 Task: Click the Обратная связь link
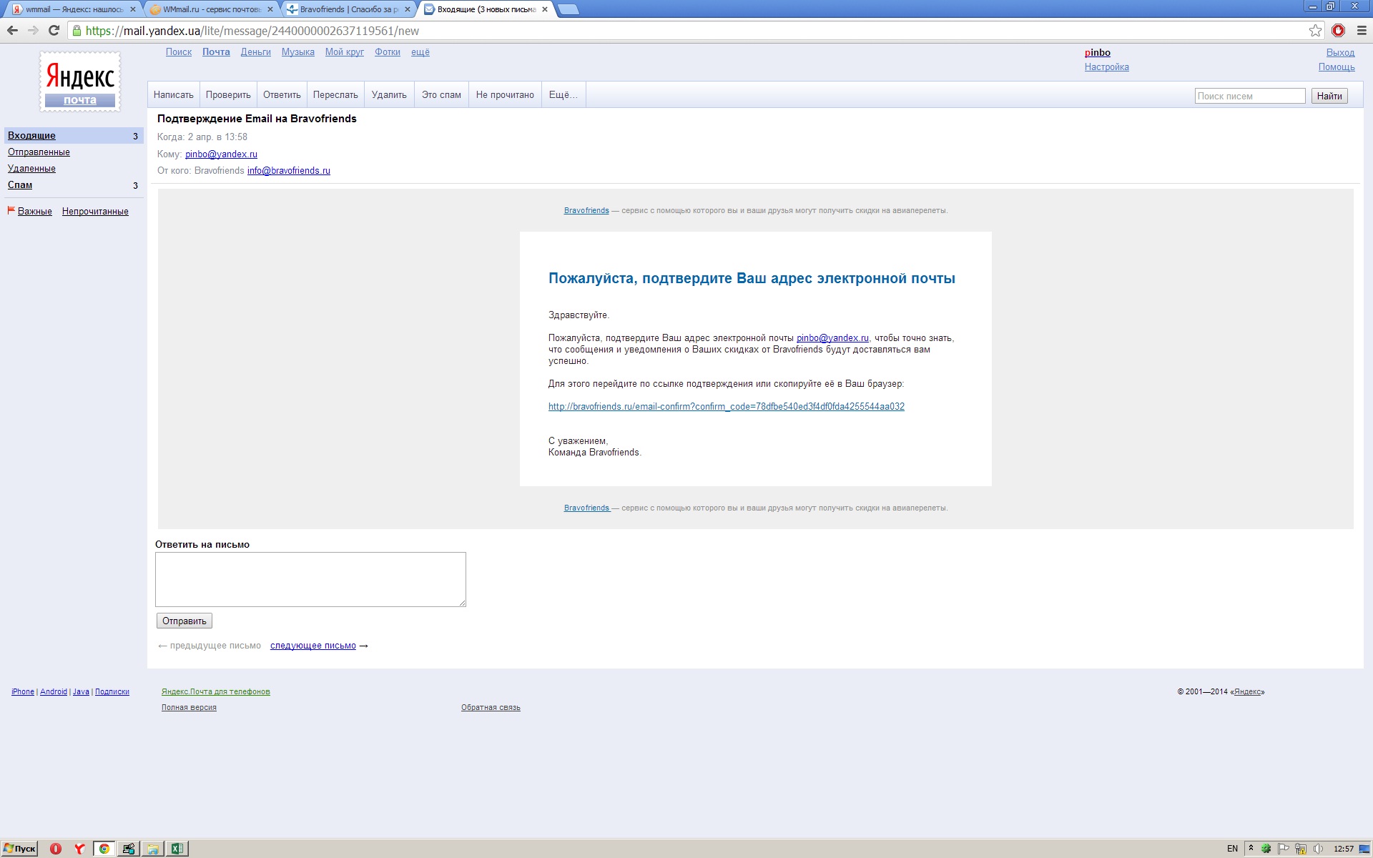point(491,707)
